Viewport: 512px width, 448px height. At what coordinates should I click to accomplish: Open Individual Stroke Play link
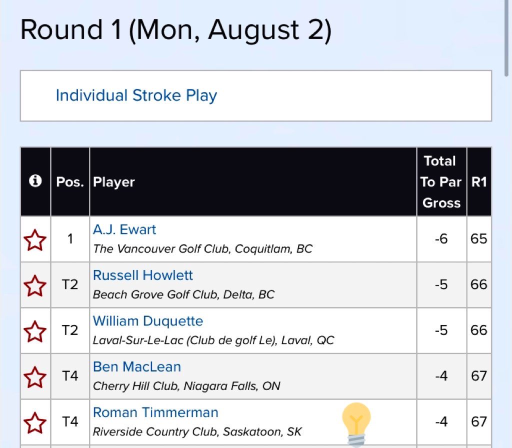click(x=136, y=95)
